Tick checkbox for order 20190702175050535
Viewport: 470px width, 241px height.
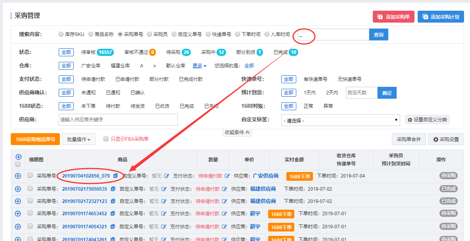click(x=30, y=188)
